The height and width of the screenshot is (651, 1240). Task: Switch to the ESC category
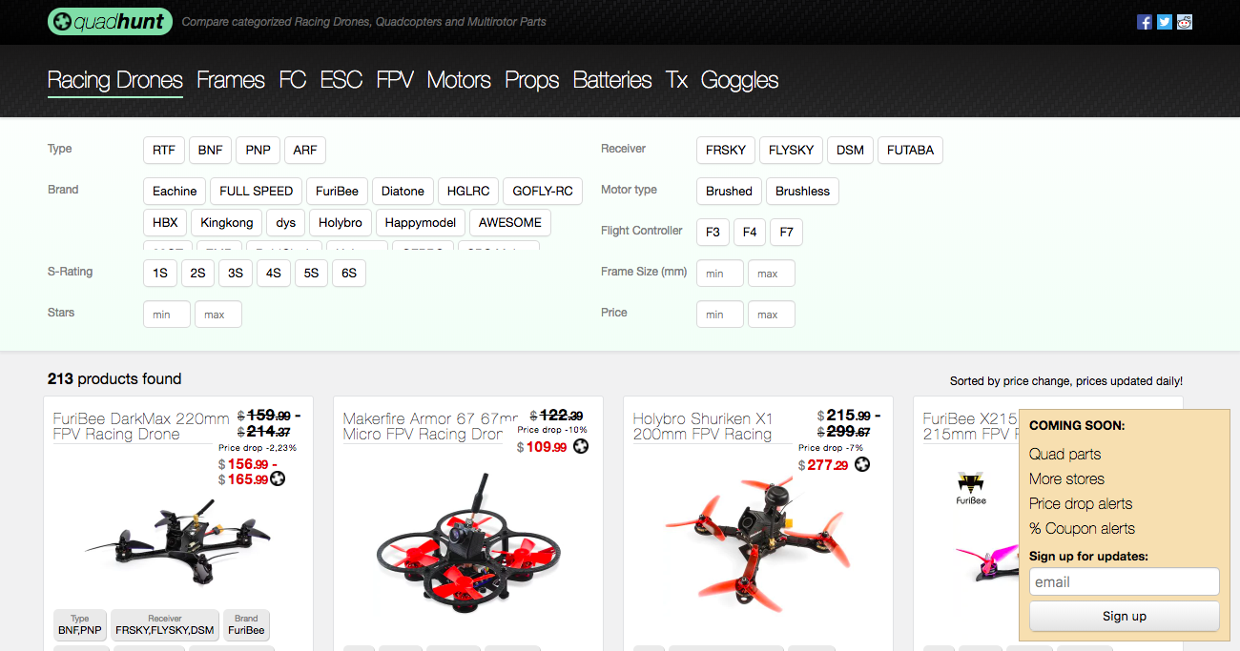point(341,80)
